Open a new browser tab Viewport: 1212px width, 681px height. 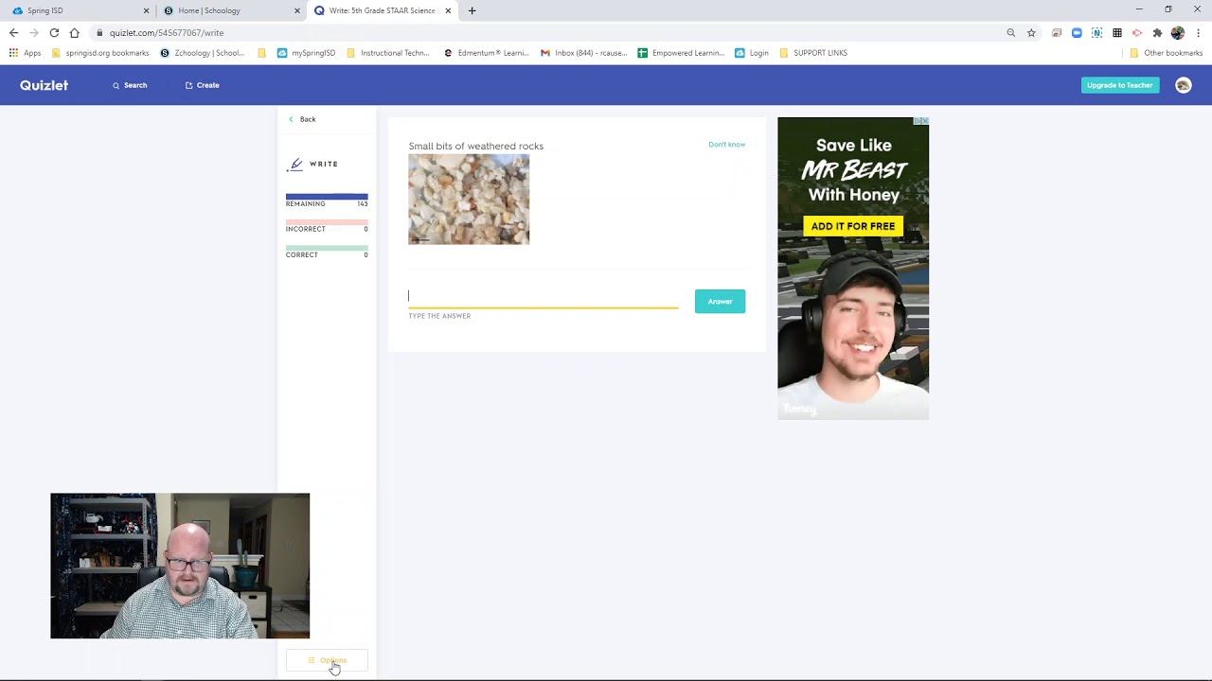[x=472, y=10]
